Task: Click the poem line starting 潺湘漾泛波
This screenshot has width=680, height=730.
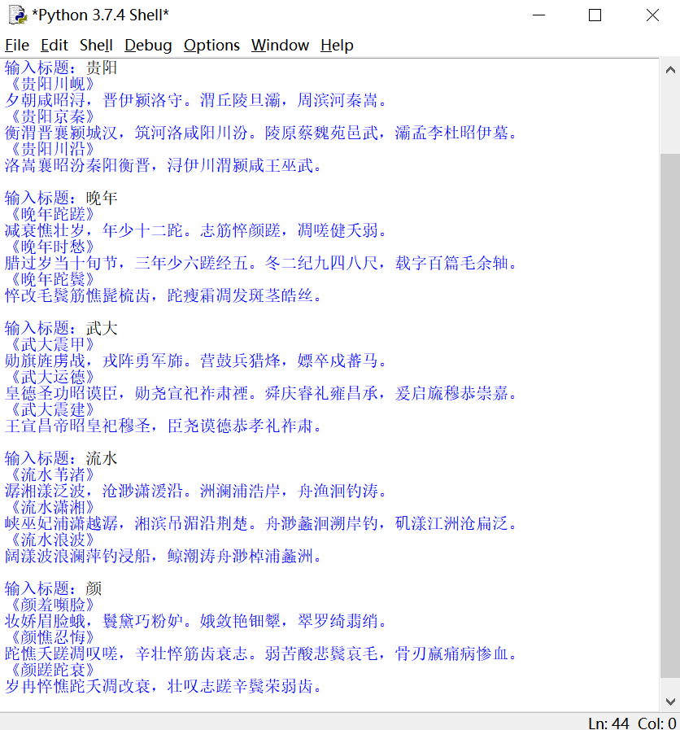Action: click(196, 492)
